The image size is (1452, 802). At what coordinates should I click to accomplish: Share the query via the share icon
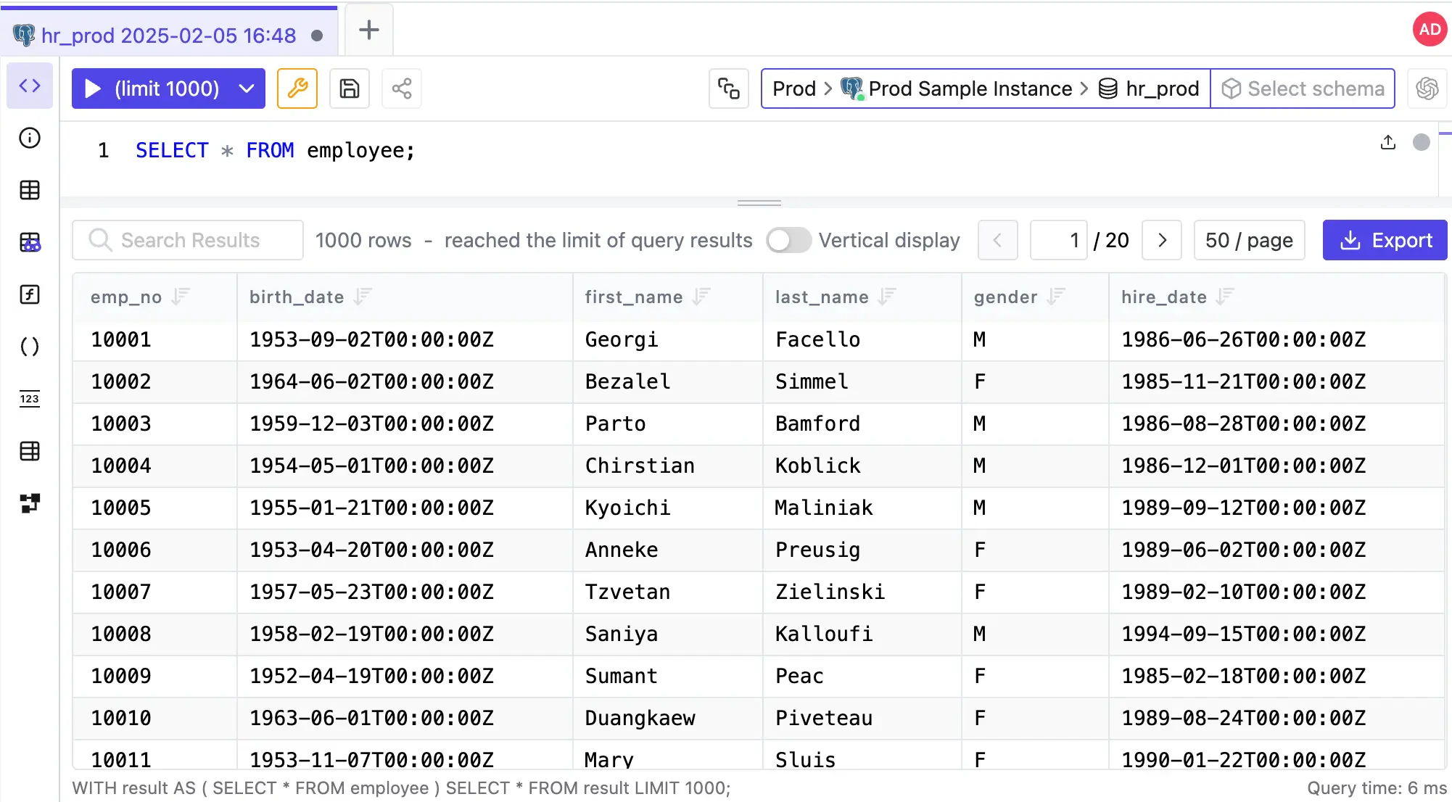pyautogui.click(x=401, y=88)
